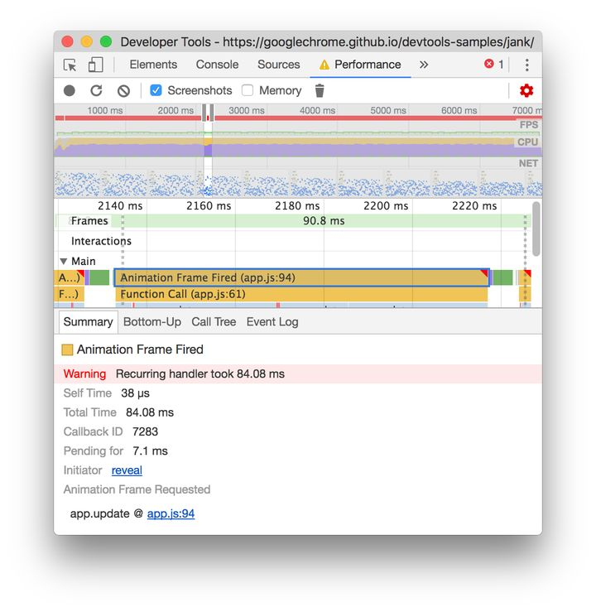Click the Callback ID 7283 value
This screenshot has width=596, height=612.
(x=145, y=431)
